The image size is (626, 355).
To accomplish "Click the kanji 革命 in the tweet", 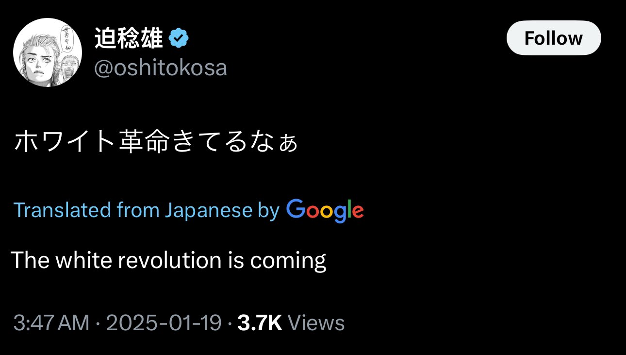I will [144, 142].
